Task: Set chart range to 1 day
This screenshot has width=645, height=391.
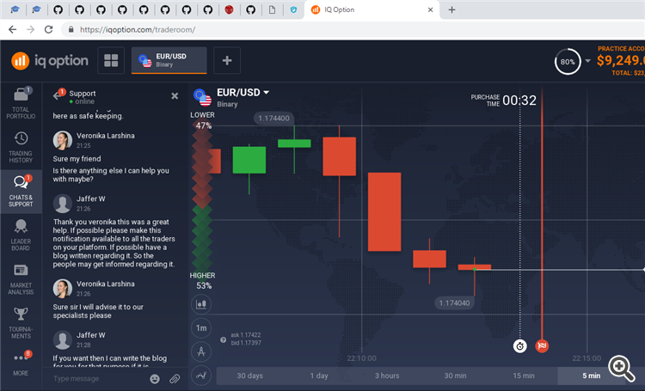Action: pos(319,376)
